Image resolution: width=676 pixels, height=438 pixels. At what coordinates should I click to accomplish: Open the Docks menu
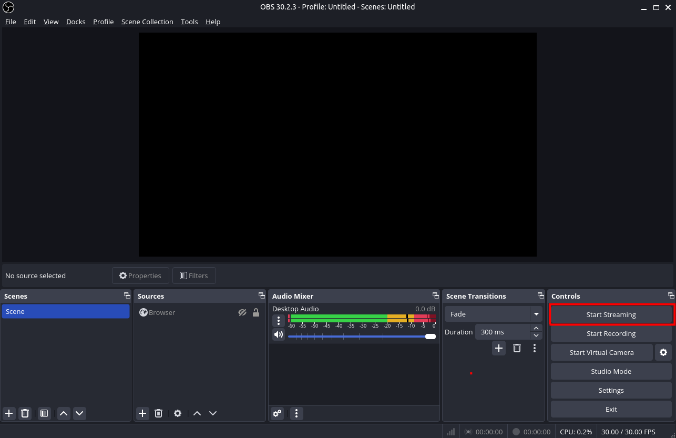click(x=76, y=22)
